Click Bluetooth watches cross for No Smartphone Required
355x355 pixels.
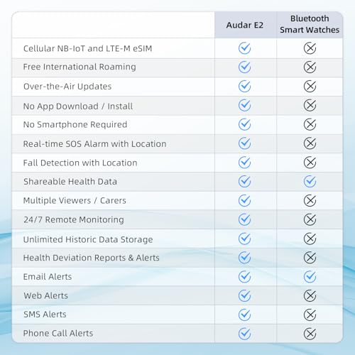pyautogui.click(x=310, y=124)
